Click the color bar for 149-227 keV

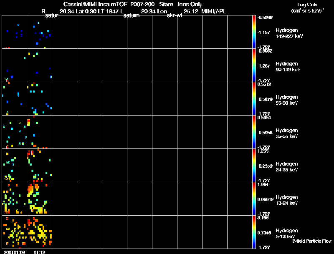(254, 32)
